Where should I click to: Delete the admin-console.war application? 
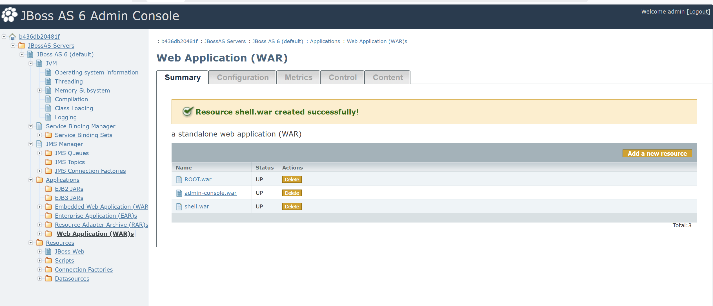click(292, 193)
